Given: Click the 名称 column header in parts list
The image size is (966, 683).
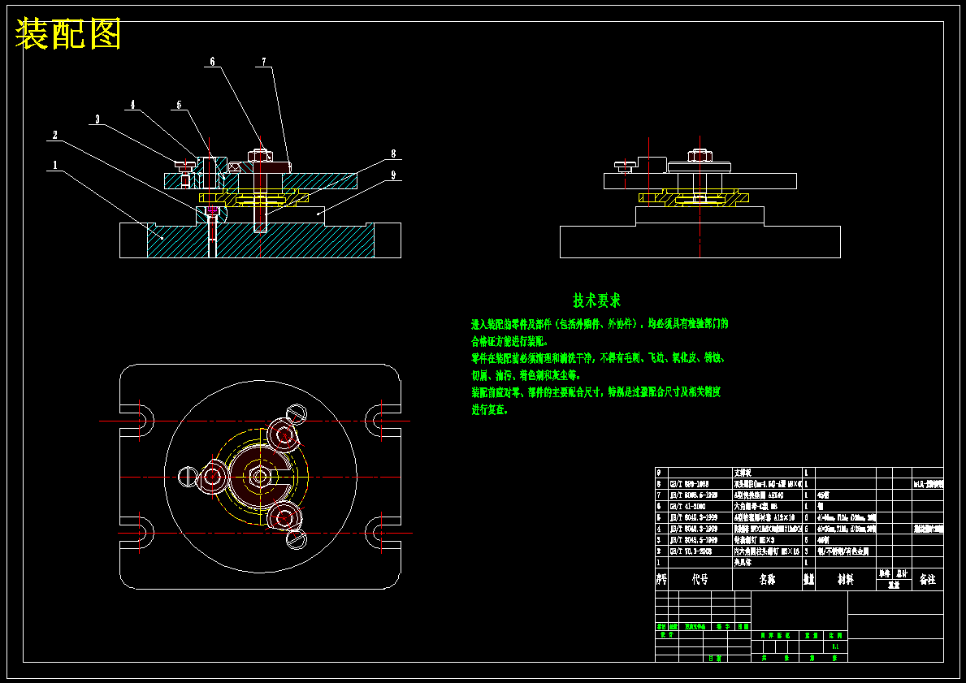Looking at the screenshot, I should [767, 579].
